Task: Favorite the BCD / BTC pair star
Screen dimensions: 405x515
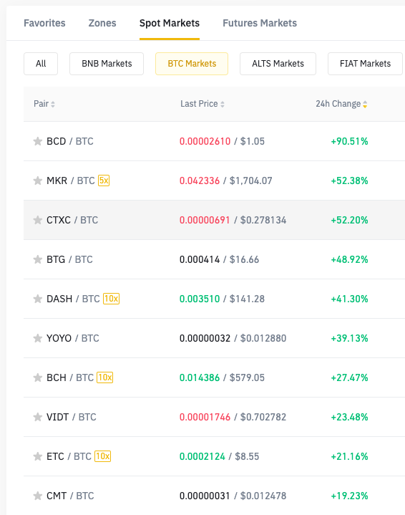Action: pos(38,141)
